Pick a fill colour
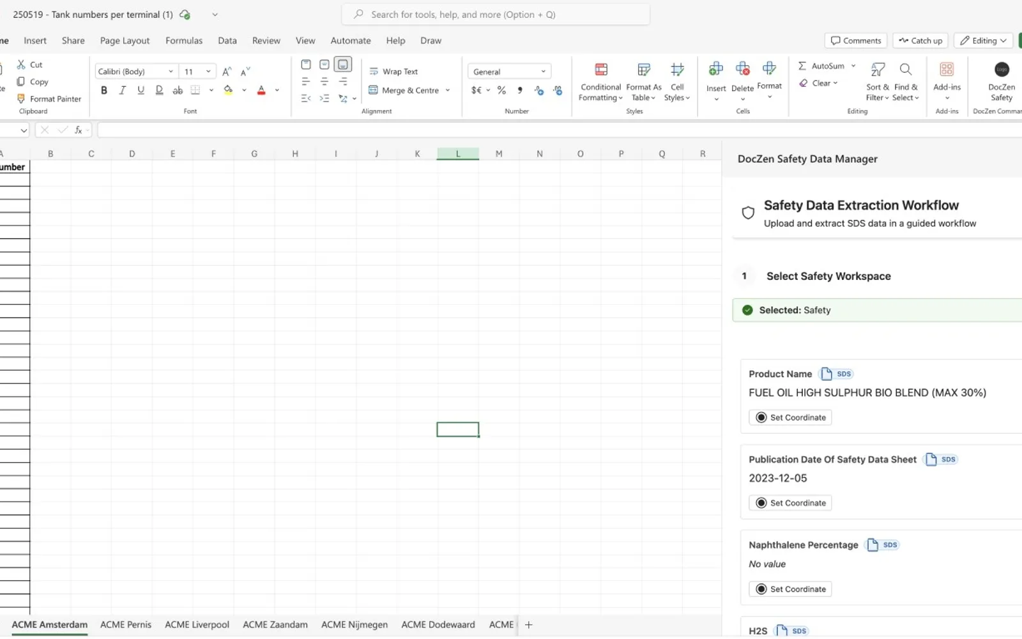The height and width of the screenshot is (639, 1022). pos(228,90)
